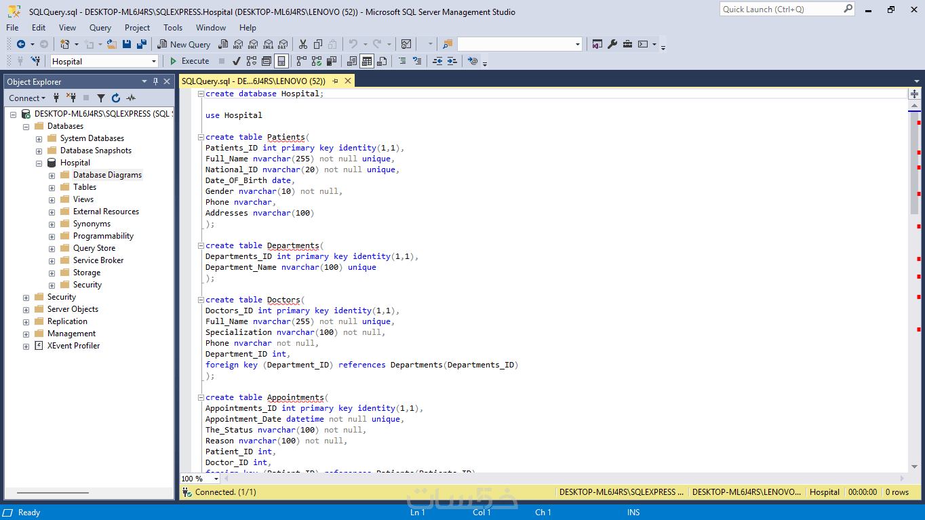Image resolution: width=925 pixels, height=520 pixels.
Task: Open the Connect dropdown in Object Explorer
Action: (28, 98)
